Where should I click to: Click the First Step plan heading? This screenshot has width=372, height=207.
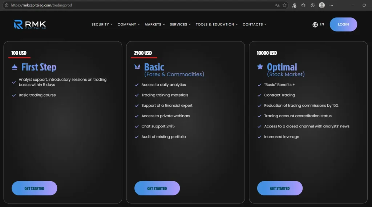tap(39, 67)
